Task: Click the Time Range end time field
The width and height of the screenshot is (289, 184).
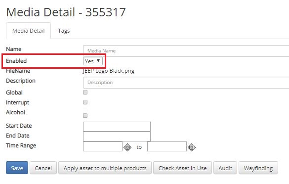Action: click(167, 146)
